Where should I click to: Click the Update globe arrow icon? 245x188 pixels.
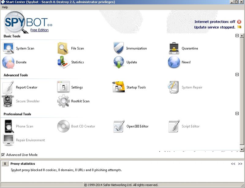point(119,62)
